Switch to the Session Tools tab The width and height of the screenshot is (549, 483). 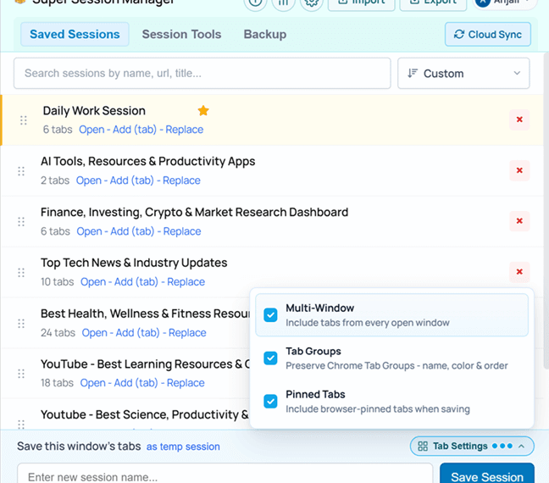tap(181, 35)
